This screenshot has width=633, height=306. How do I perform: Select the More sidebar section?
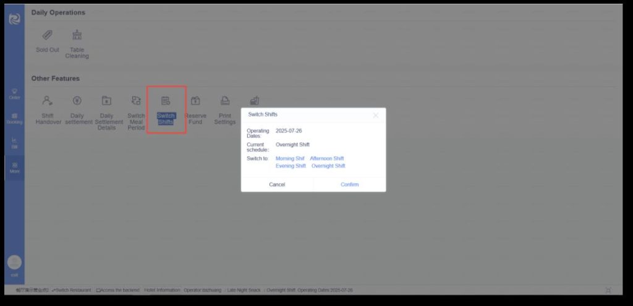(14, 168)
